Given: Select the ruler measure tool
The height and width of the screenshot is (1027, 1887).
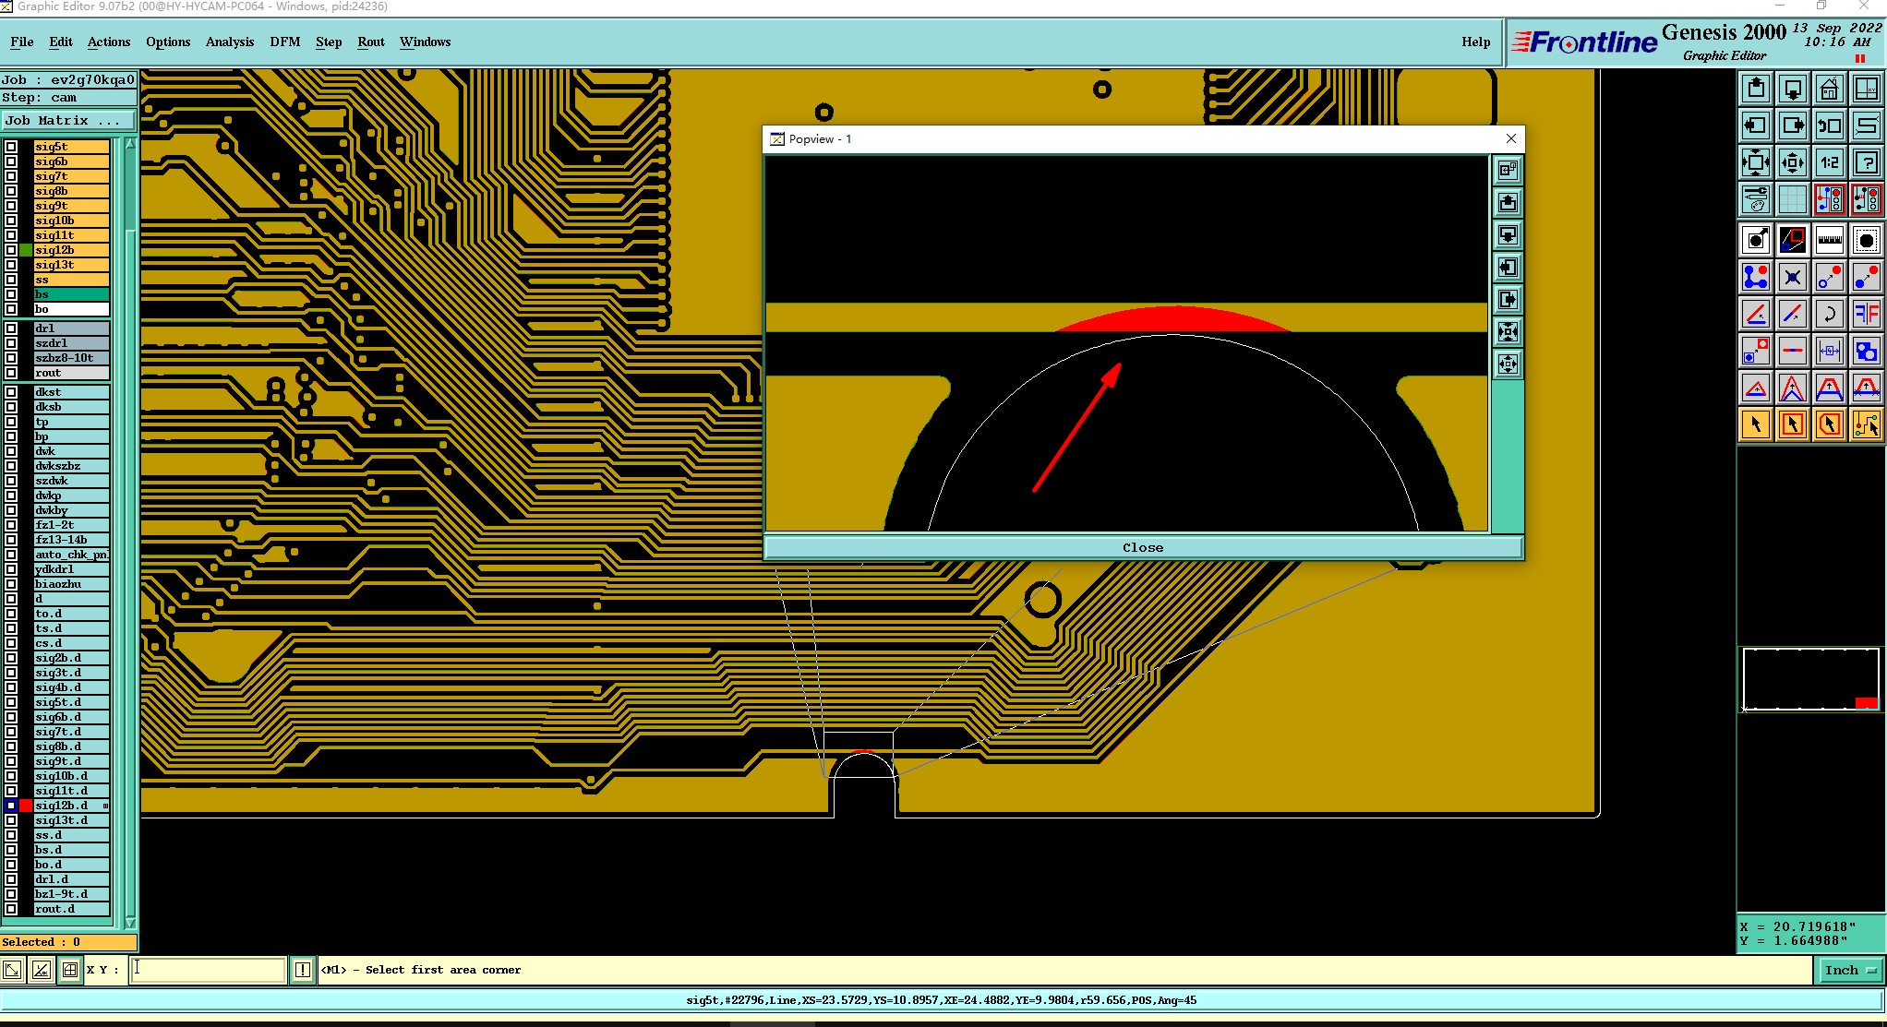Looking at the screenshot, I should pos(1829,241).
